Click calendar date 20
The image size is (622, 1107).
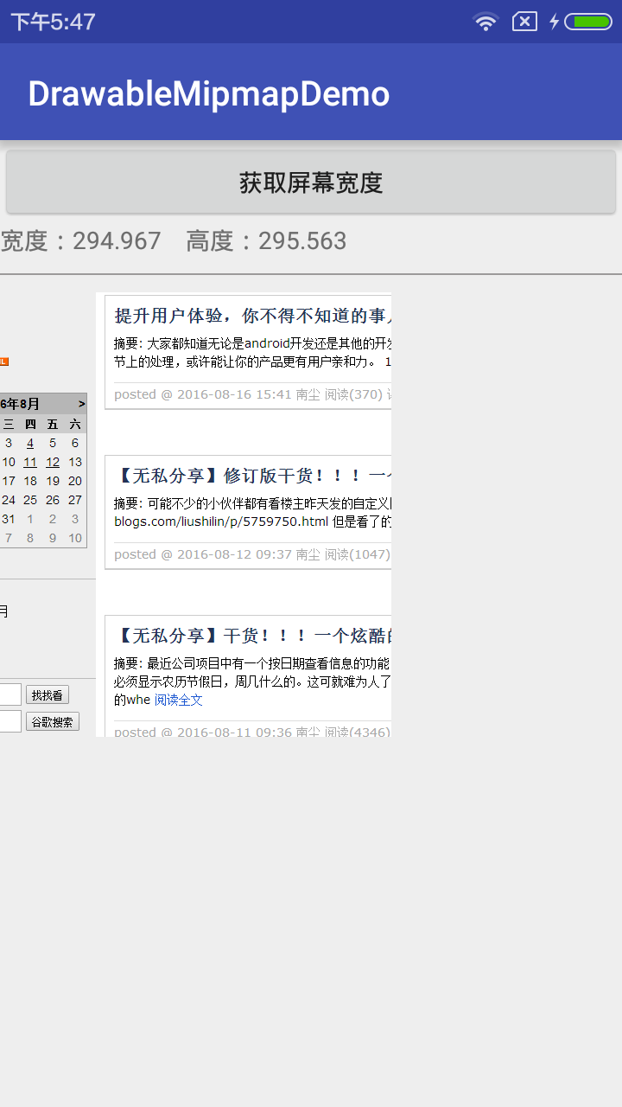pos(75,481)
